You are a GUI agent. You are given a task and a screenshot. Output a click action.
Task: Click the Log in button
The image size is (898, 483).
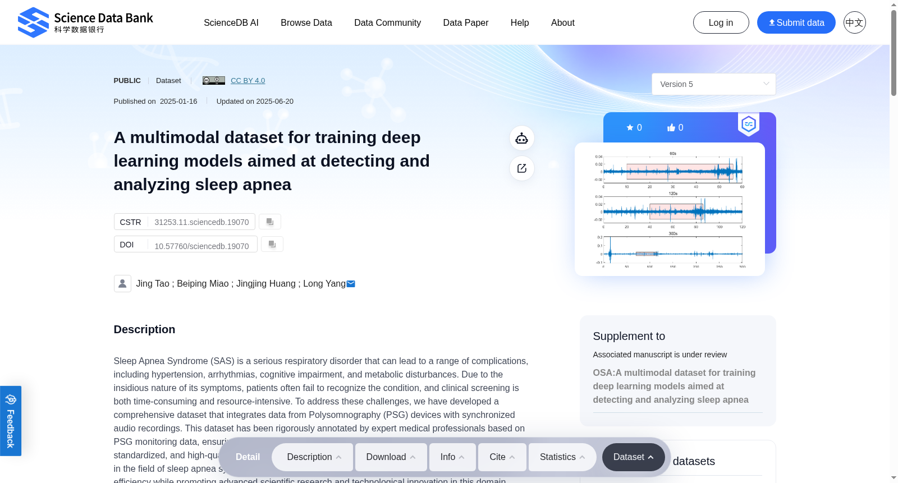click(721, 22)
